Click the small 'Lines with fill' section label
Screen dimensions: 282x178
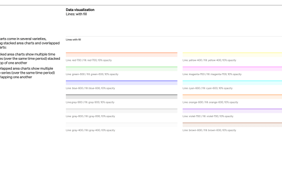[73, 40]
